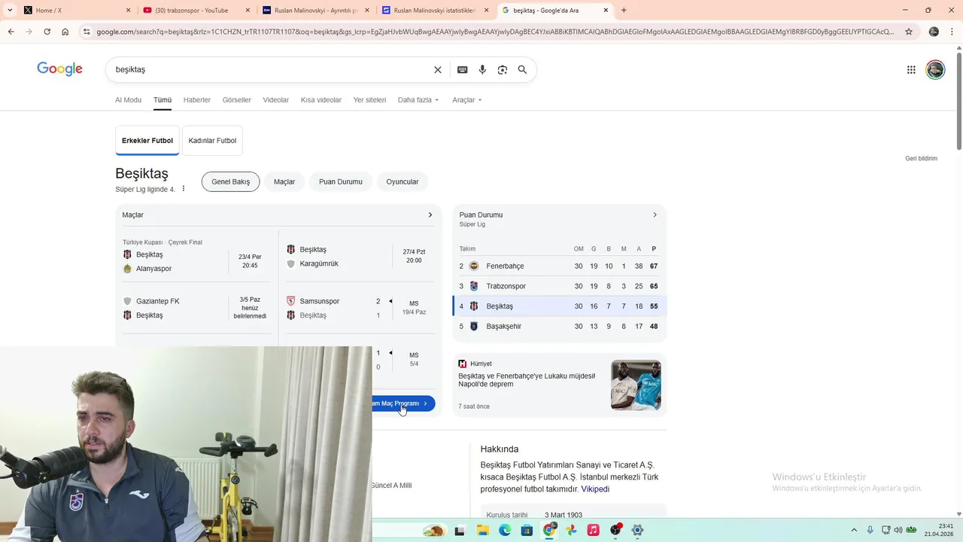Open a new browser tab

pos(624,10)
